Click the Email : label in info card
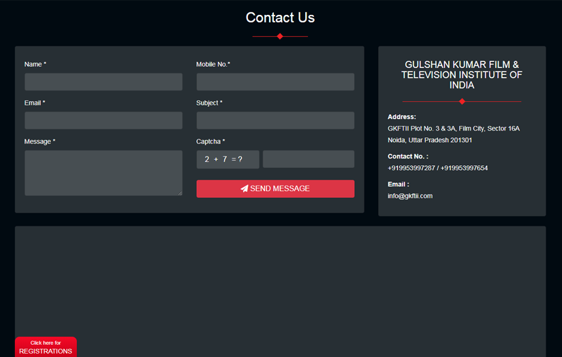The height and width of the screenshot is (357, 562). (399, 184)
